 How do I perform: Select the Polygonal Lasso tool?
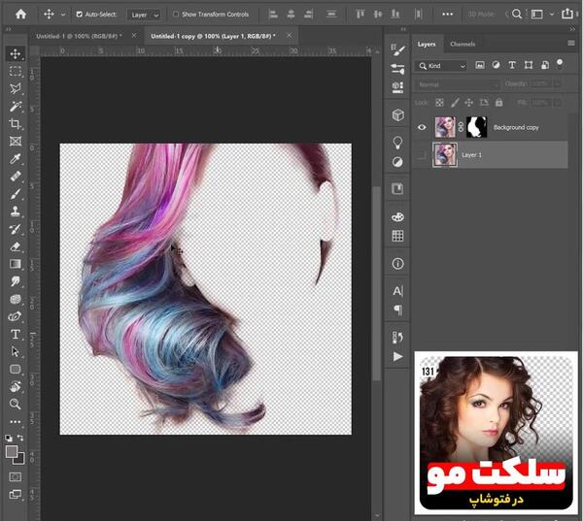16,88
